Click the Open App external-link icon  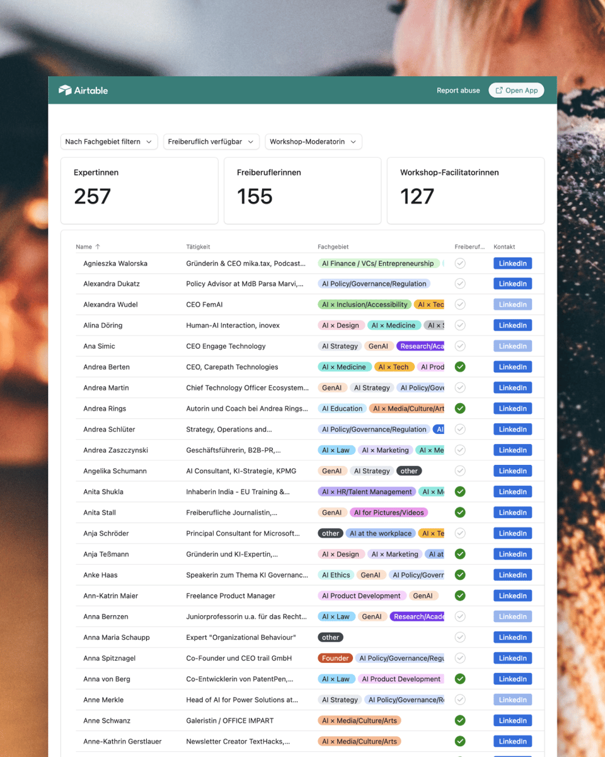(499, 90)
